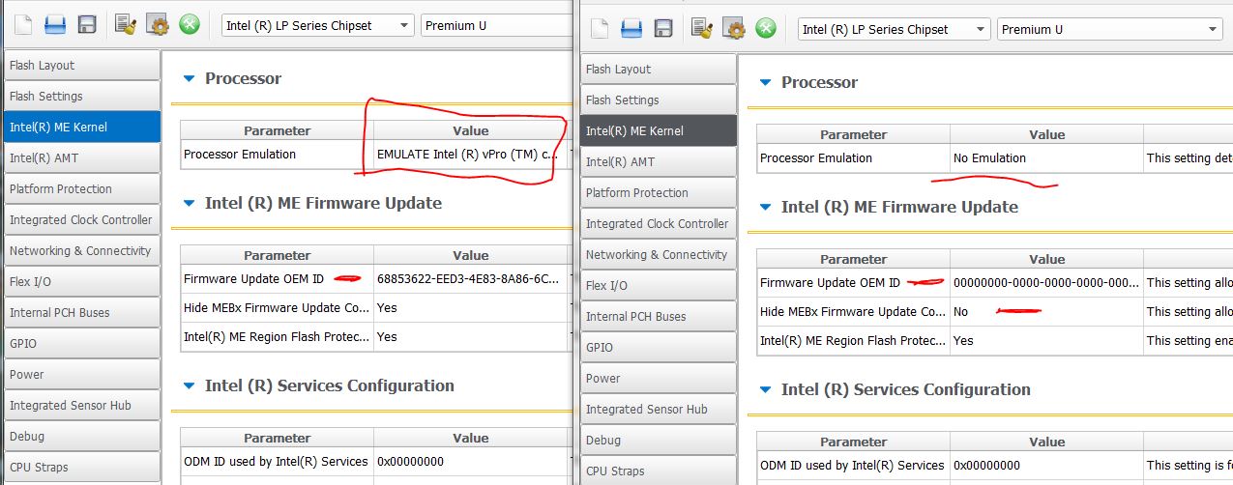Select Power tab in left window

[x=81, y=375]
